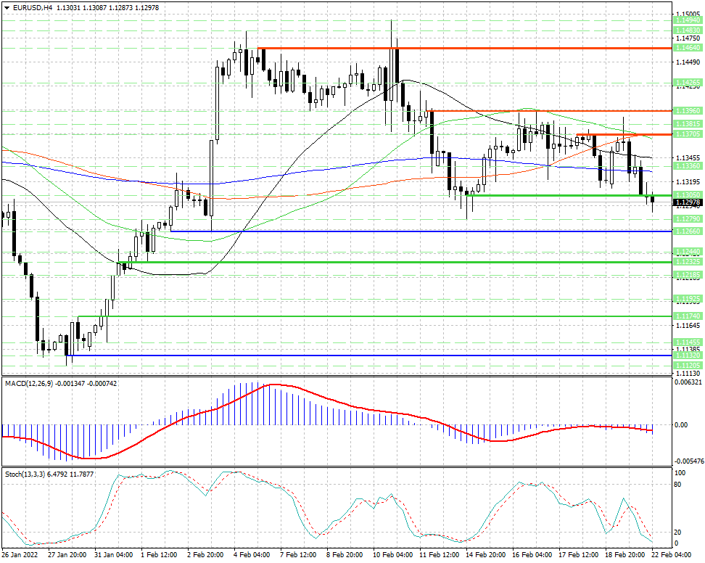Click the 1.12440 price level label

pyautogui.click(x=688, y=251)
